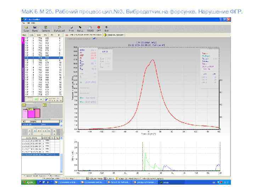The width and height of the screenshot is (255, 191).
Task: Open the Setup toolbar icon
Action: tap(81, 27)
